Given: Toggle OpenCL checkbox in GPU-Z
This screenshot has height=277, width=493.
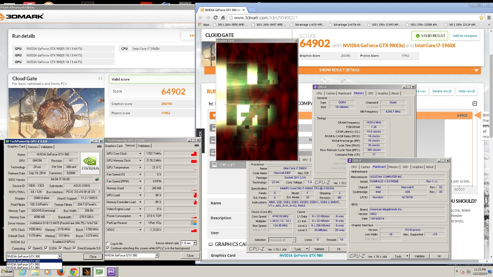Looking at the screenshot, I should pyautogui.click(x=30, y=248).
